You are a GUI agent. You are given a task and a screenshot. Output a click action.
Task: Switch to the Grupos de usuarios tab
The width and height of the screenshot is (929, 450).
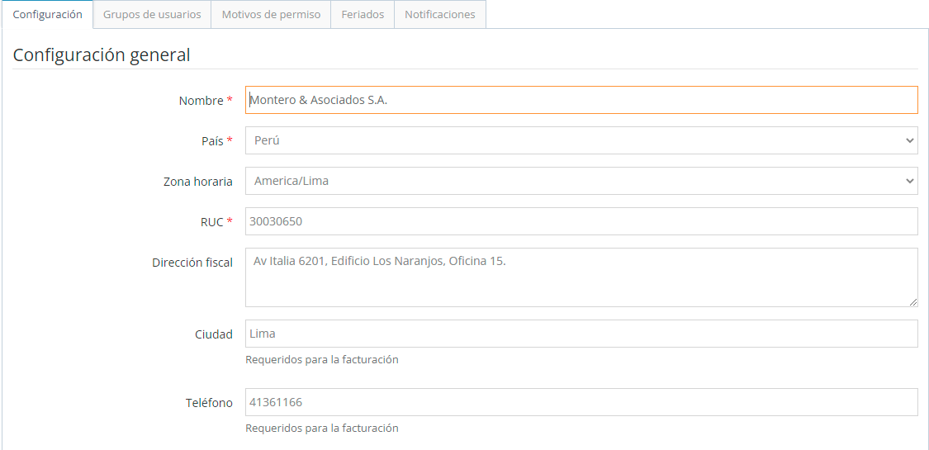(152, 15)
